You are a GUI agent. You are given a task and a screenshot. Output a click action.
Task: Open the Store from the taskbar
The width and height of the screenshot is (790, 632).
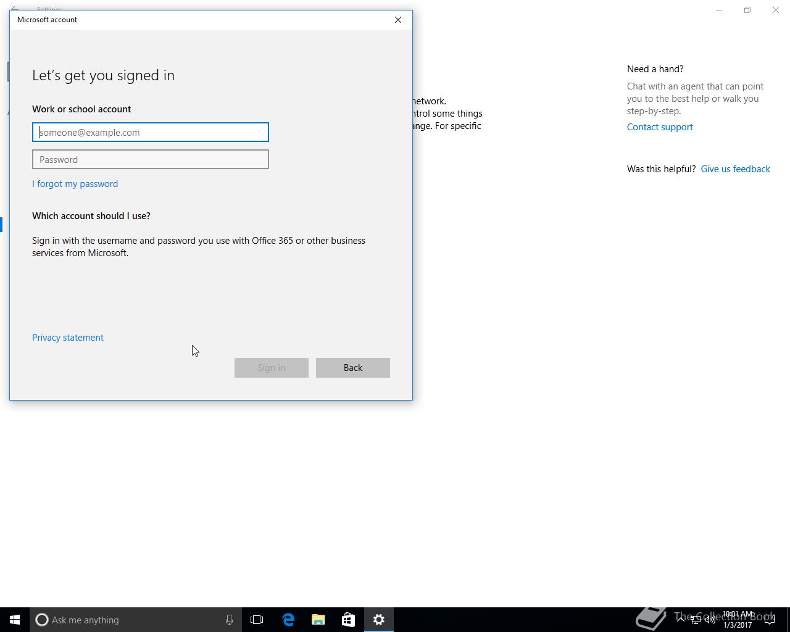[348, 620]
